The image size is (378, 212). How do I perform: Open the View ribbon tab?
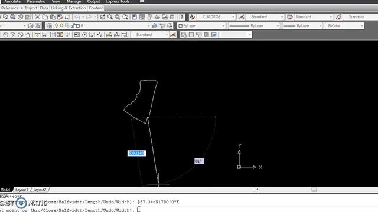56,1
